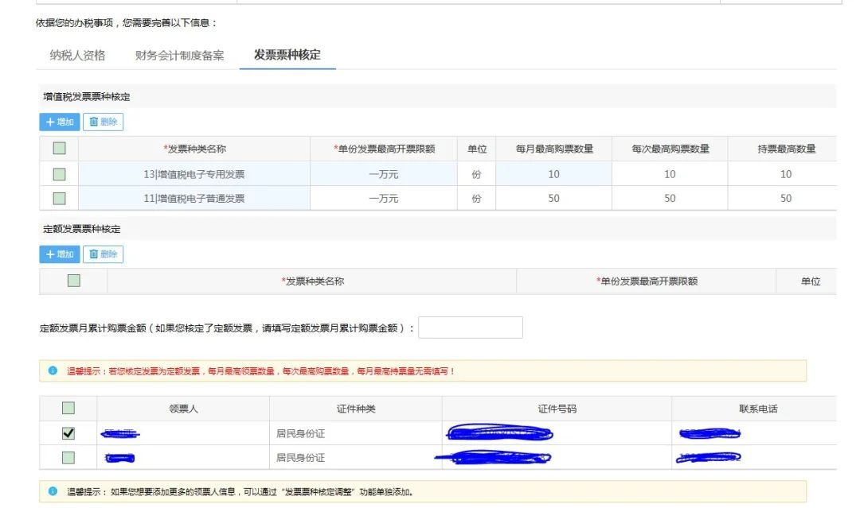This screenshot has height=508, width=860.
Task: Click 居民身份证 in first 领票人 row
Action: point(300,433)
